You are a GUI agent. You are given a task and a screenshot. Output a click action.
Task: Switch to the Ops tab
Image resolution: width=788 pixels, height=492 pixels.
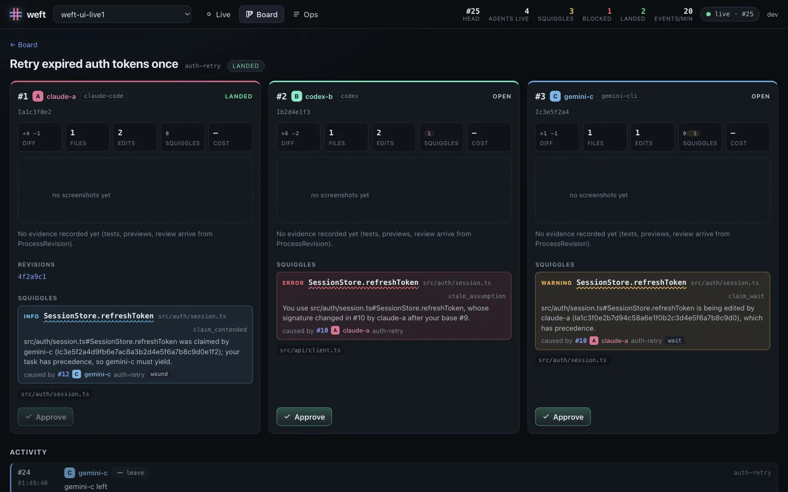click(305, 14)
